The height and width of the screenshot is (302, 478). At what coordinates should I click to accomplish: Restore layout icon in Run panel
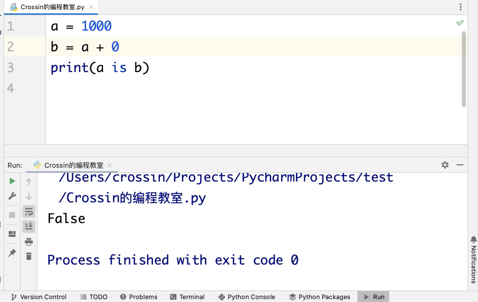pyautogui.click(x=12, y=234)
